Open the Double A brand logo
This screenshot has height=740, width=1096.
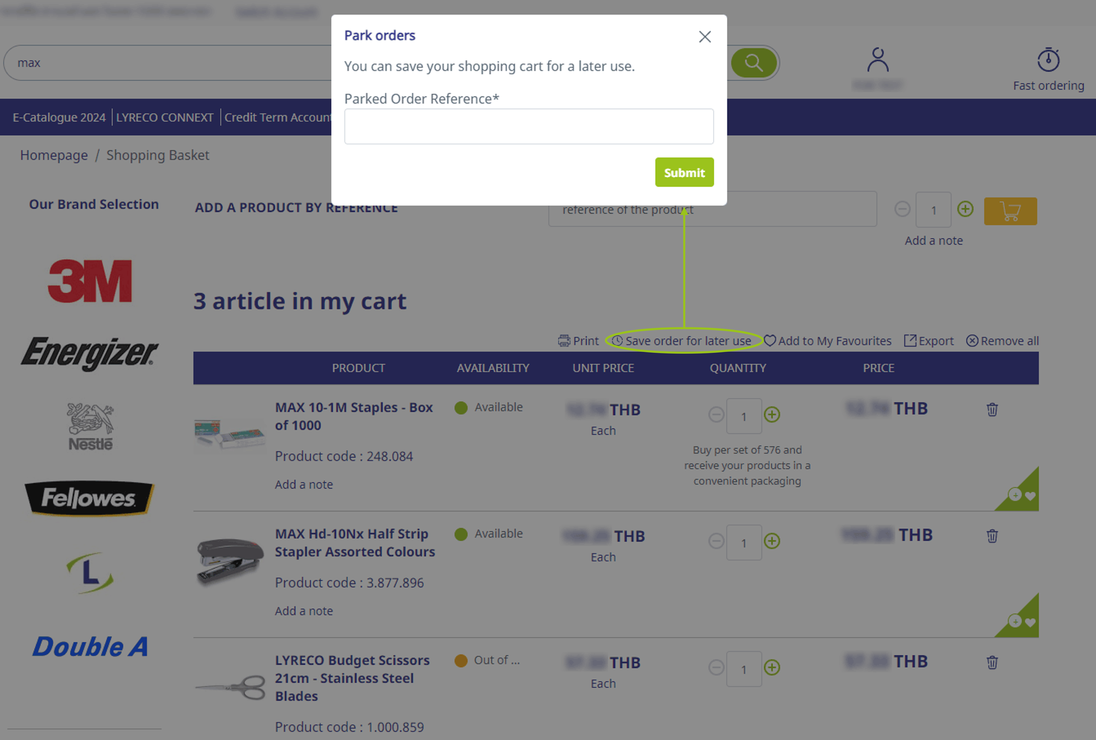click(x=90, y=646)
